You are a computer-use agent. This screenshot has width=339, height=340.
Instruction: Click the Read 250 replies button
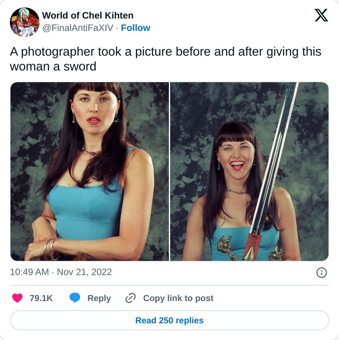pyautogui.click(x=169, y=320)
